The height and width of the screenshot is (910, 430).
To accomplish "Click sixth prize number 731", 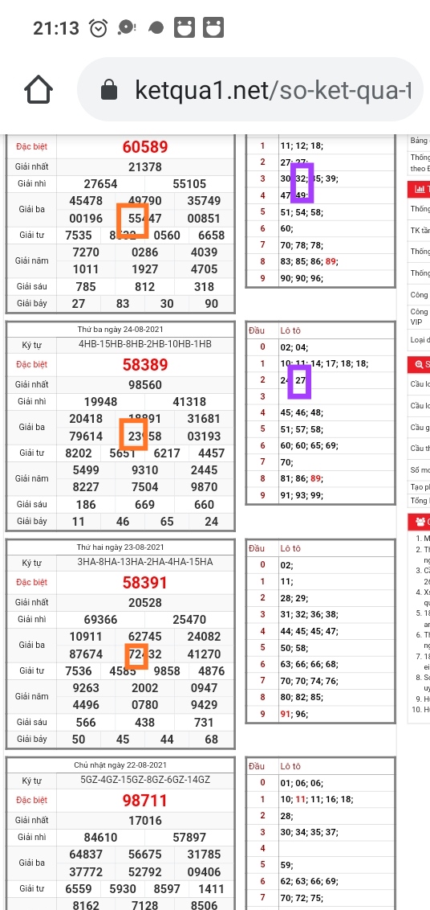I will pyautogui.click(x=204, y=723).
